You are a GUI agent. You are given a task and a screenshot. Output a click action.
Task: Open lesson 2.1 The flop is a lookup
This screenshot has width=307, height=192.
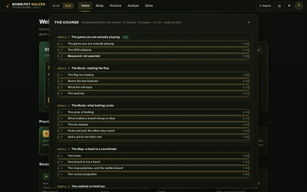coord(153,75)
